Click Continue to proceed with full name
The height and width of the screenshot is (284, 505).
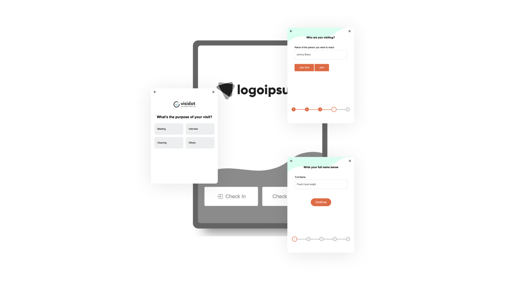tap(321, 202)
